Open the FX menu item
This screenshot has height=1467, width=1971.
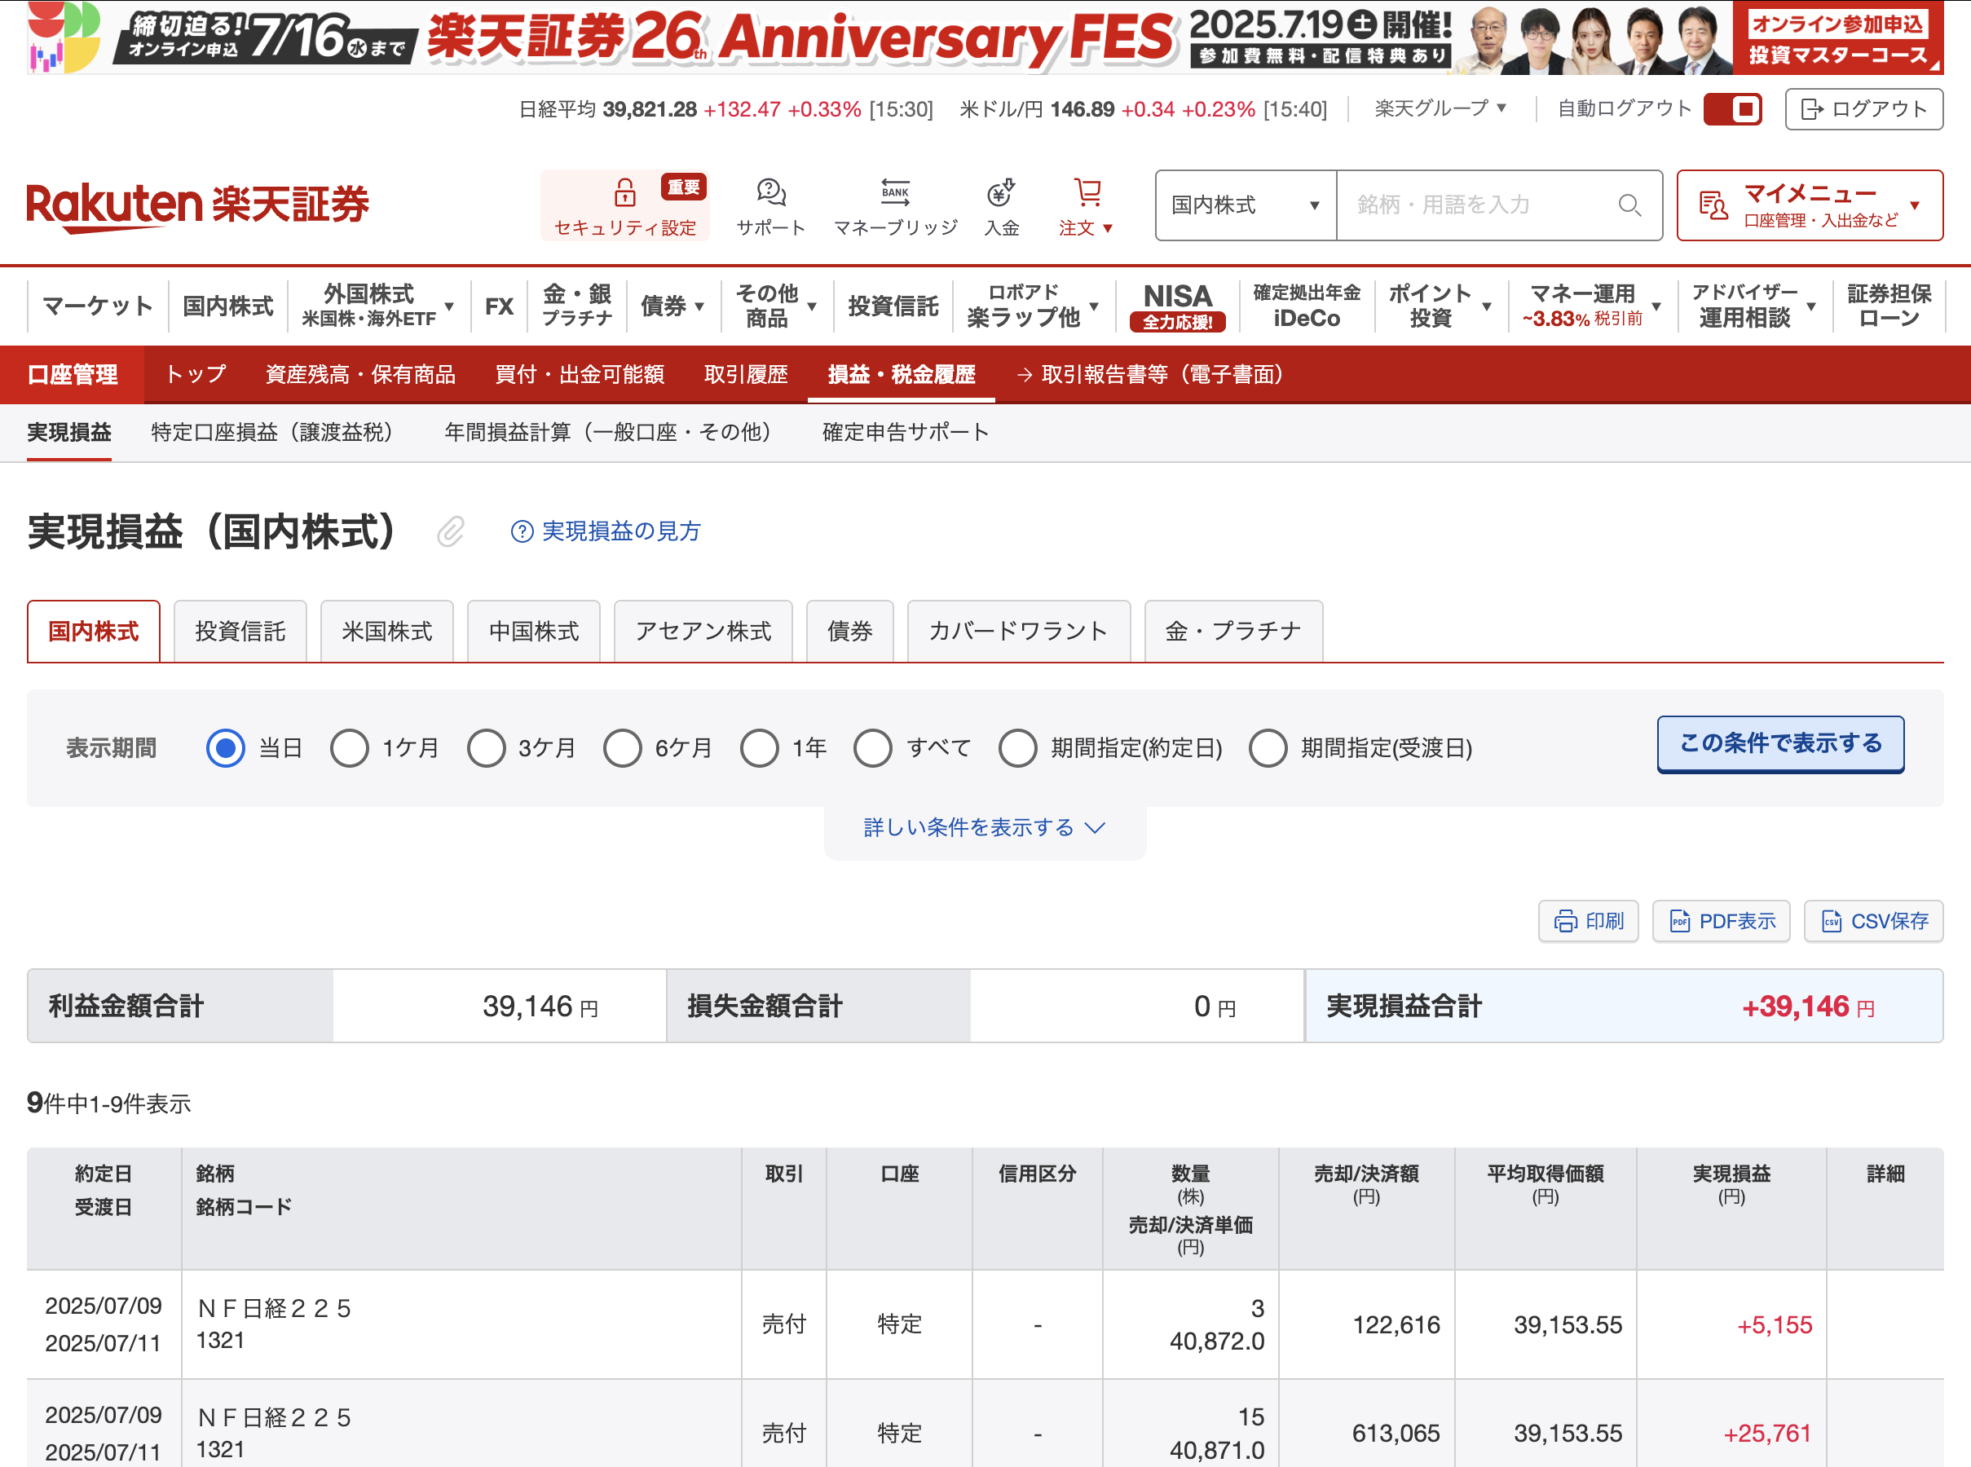(498, 306)
